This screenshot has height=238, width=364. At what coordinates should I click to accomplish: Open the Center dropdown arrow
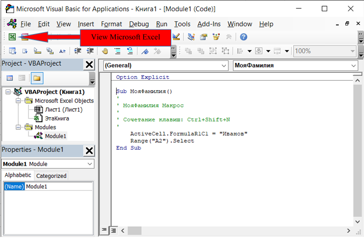pos(268,51)
